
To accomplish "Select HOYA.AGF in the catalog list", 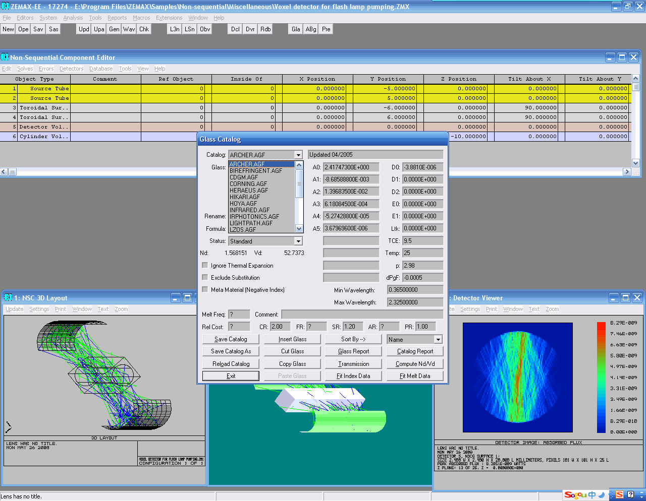I will (x=243, y=204).
